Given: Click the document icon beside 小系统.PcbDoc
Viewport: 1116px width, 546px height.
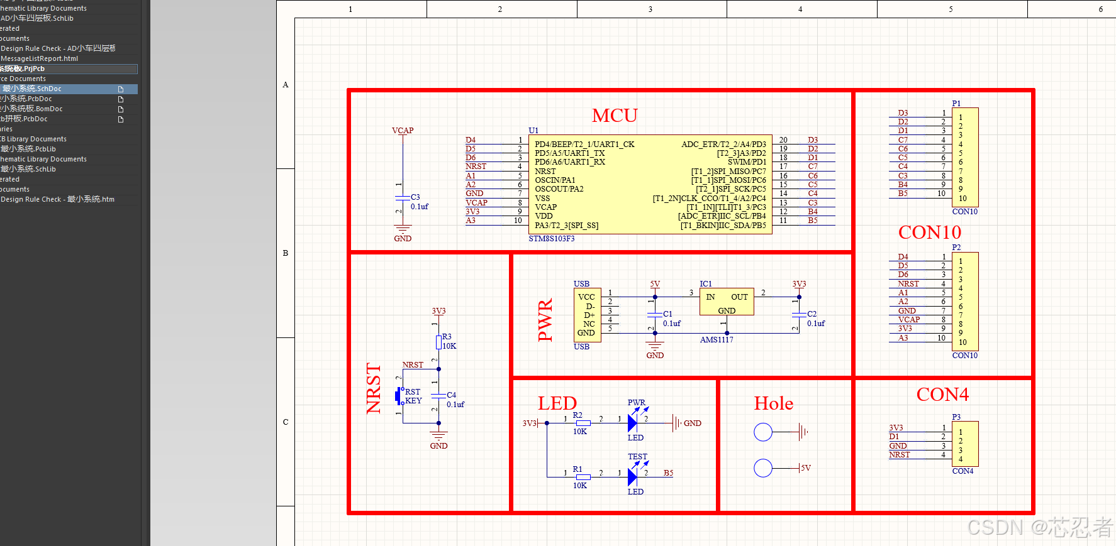Looking at the screenshot, I should point(121,99).
